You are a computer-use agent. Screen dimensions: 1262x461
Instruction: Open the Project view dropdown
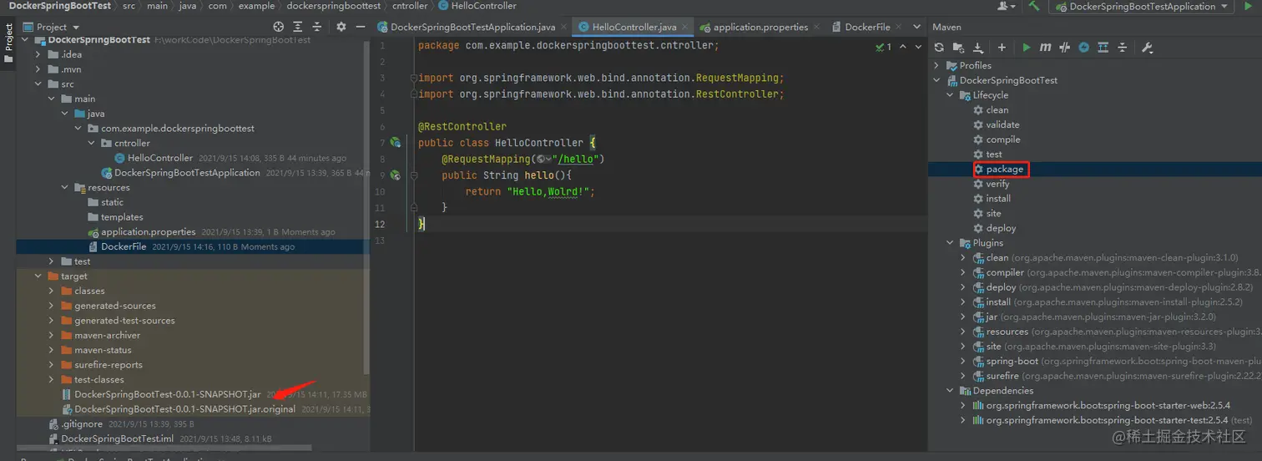[x=51, y=27]
